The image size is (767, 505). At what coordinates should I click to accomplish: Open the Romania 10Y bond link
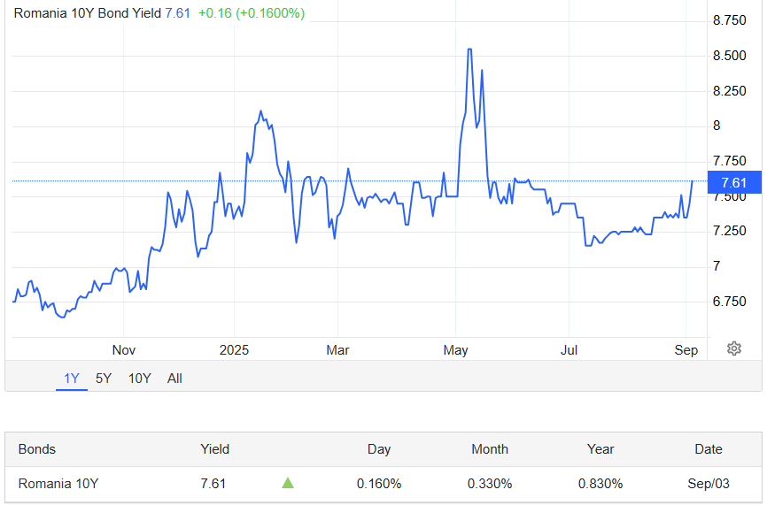(x=58, y=484)
